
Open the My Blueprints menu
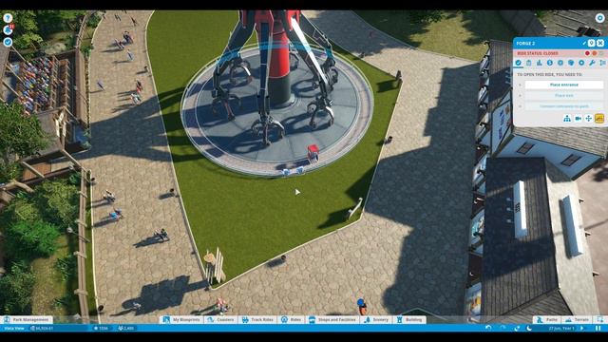tap(181, 320)
